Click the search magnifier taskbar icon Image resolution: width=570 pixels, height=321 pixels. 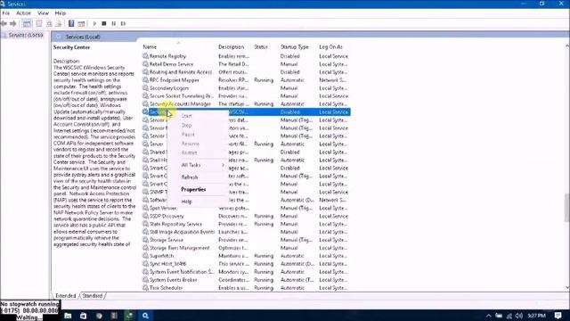click(x=145, y=316)
